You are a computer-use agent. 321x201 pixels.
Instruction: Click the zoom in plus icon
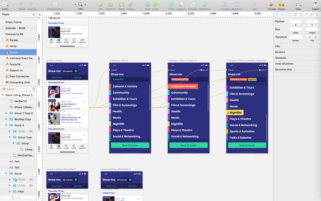pyautogui.click(x=85, y=5)
